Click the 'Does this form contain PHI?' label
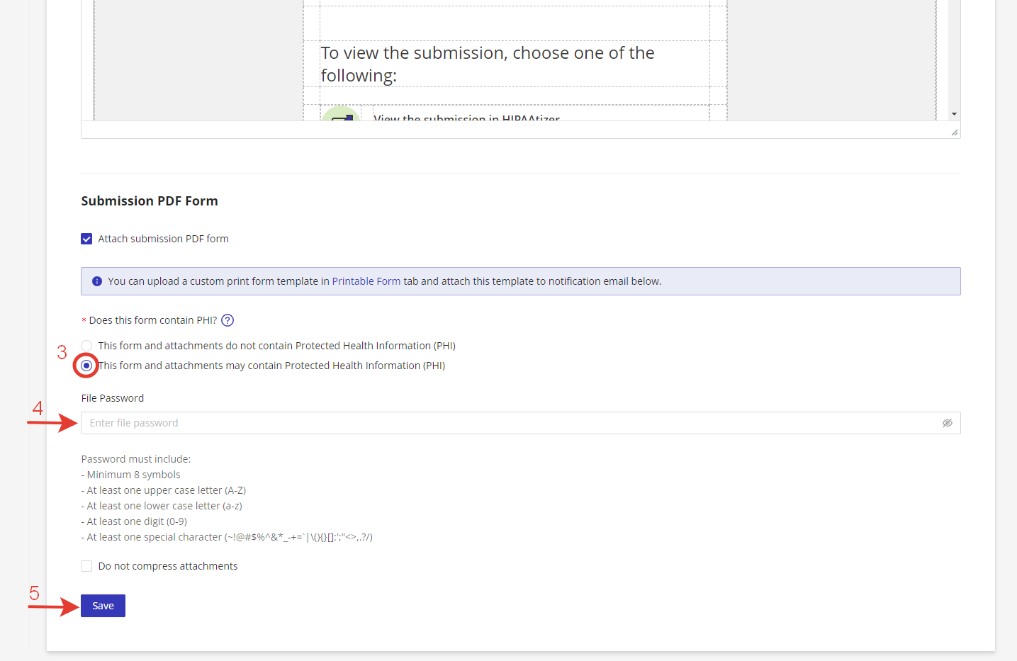The image size is (1017, 661). pyautogui.click(x=152, y=320)
